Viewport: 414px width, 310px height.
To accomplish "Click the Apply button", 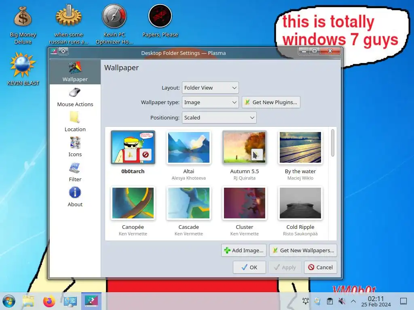I will (285, 267).
